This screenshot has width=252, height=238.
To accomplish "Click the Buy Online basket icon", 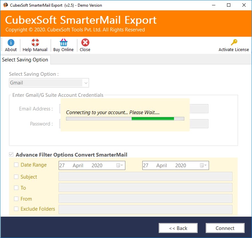I will coord(64,42).
